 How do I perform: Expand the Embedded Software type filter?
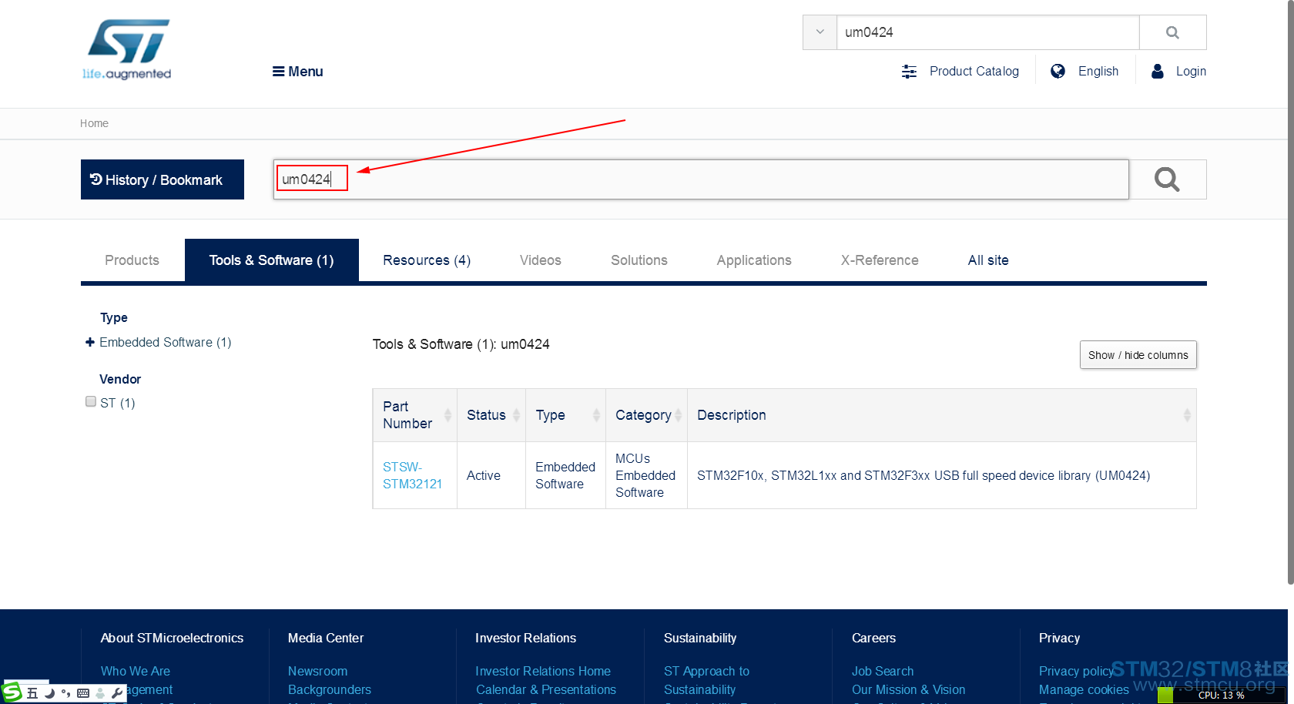click(x=90, y=342)
